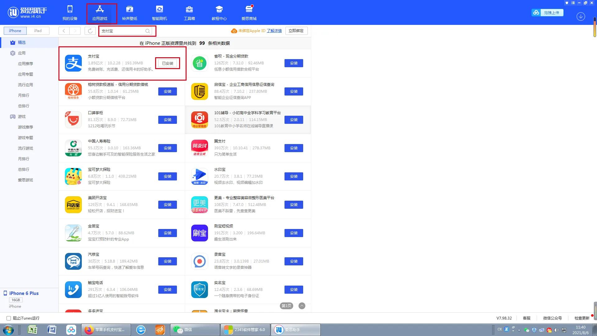The width and height of the screenshot is (597, 336).
Task: Install 翼支付 app
Action: point(294,148)
